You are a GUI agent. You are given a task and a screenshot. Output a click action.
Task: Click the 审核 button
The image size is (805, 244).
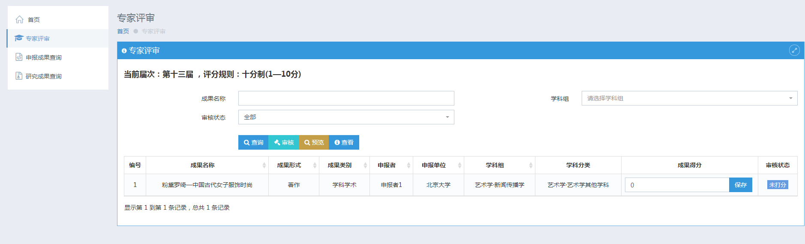[284, 142]
